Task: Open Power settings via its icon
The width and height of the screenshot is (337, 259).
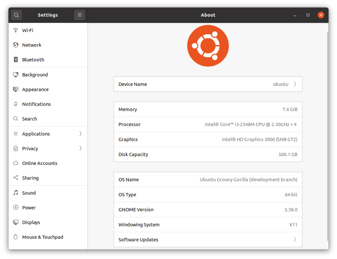Action: (16, 208)
